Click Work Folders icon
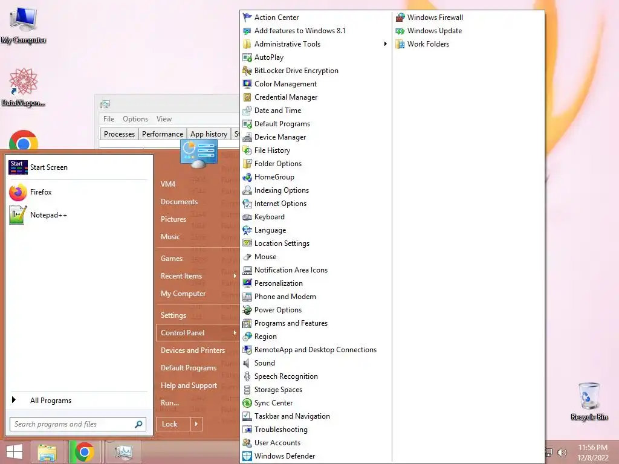The image size is (619, 464). point(400,44)
